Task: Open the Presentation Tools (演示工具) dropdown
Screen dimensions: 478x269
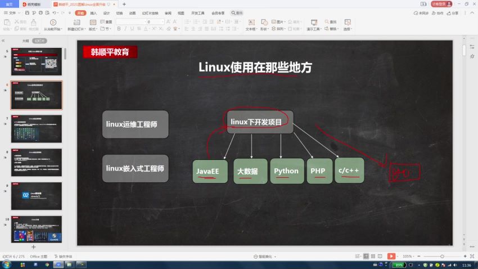Action: [x=314, y=25]
